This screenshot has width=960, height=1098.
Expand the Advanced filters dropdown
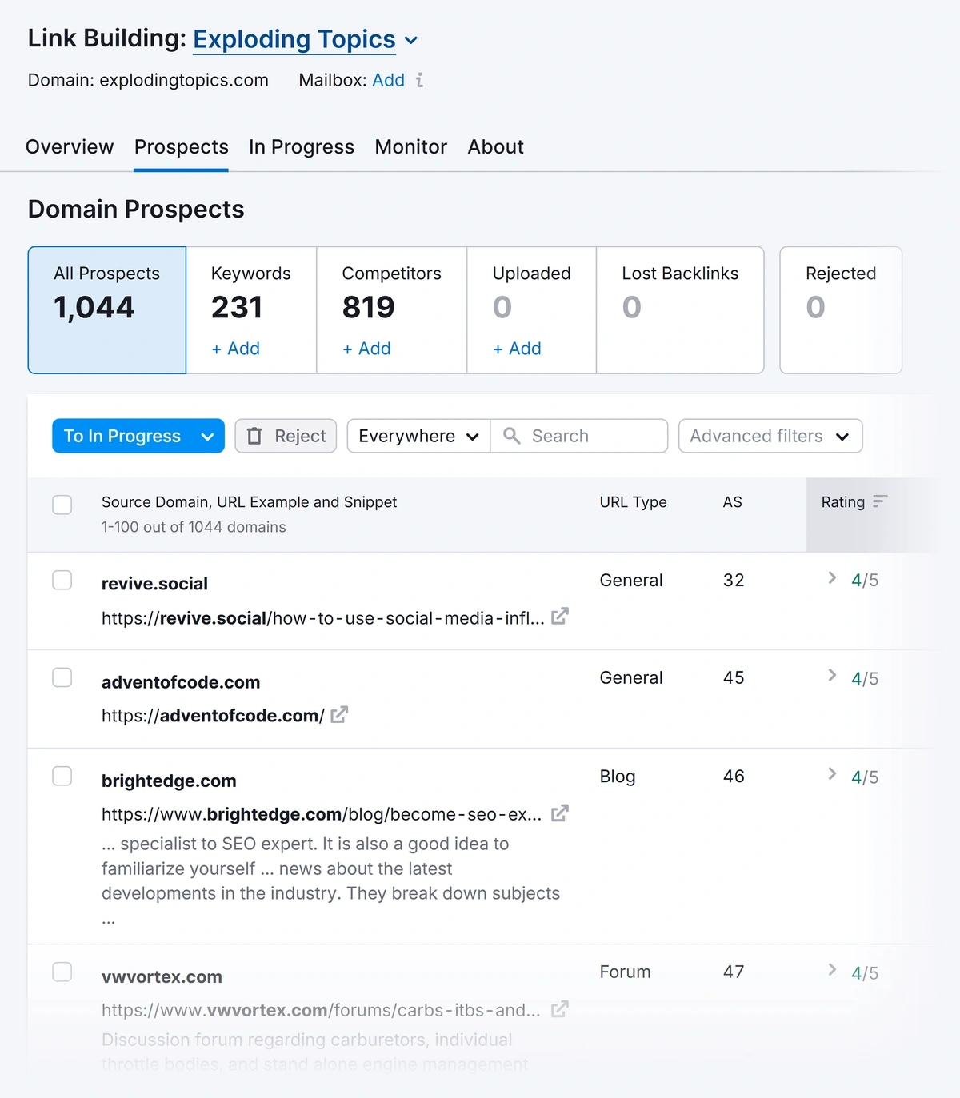(x=770, y=436)
